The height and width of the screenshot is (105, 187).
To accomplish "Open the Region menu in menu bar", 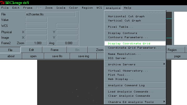I will point(87,8).
